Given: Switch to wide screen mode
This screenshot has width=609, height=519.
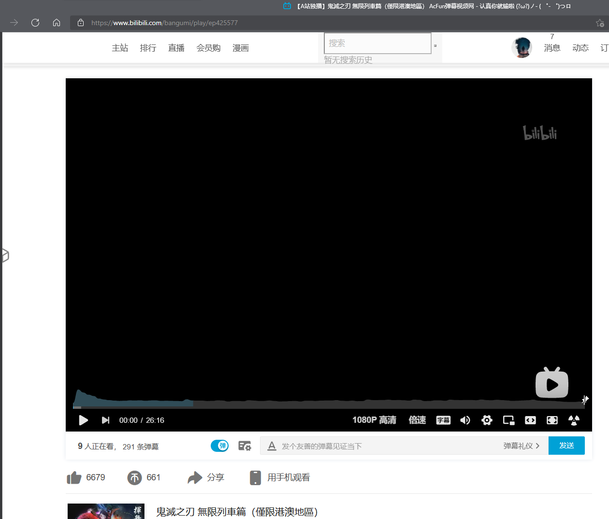Looking at the screenshot, I should click(530, 420).
